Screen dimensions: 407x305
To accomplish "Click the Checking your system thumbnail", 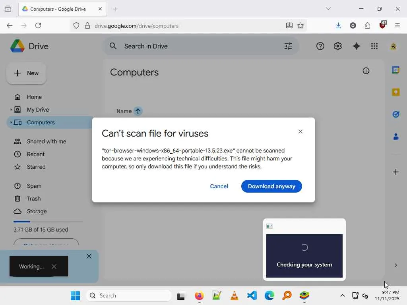I will coord(304,256).
